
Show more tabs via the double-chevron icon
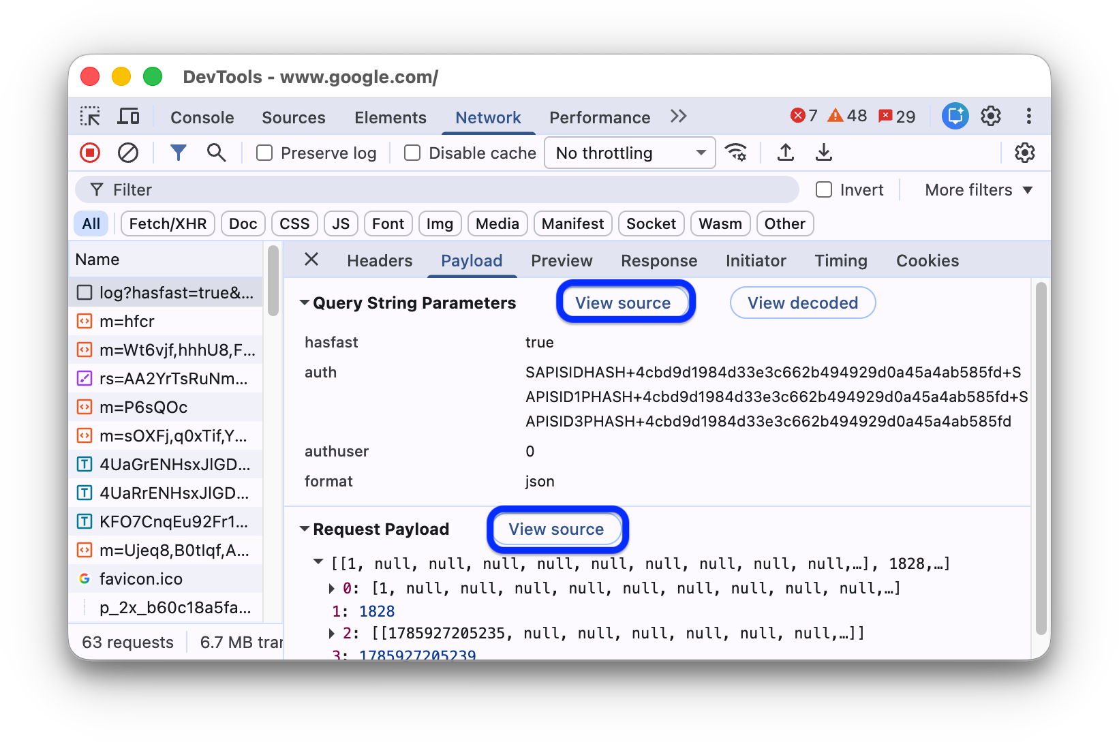click(678, 117)
